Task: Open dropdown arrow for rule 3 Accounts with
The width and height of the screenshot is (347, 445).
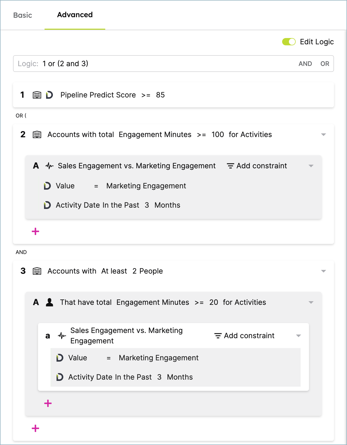Action: pos(324,271)
